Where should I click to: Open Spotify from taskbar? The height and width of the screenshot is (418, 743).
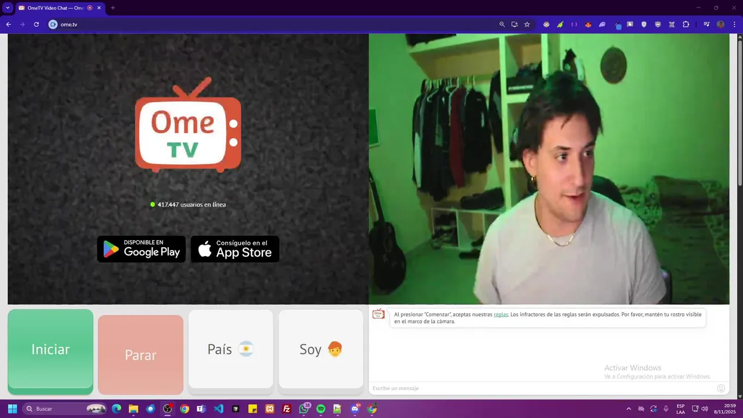[321, 409]
